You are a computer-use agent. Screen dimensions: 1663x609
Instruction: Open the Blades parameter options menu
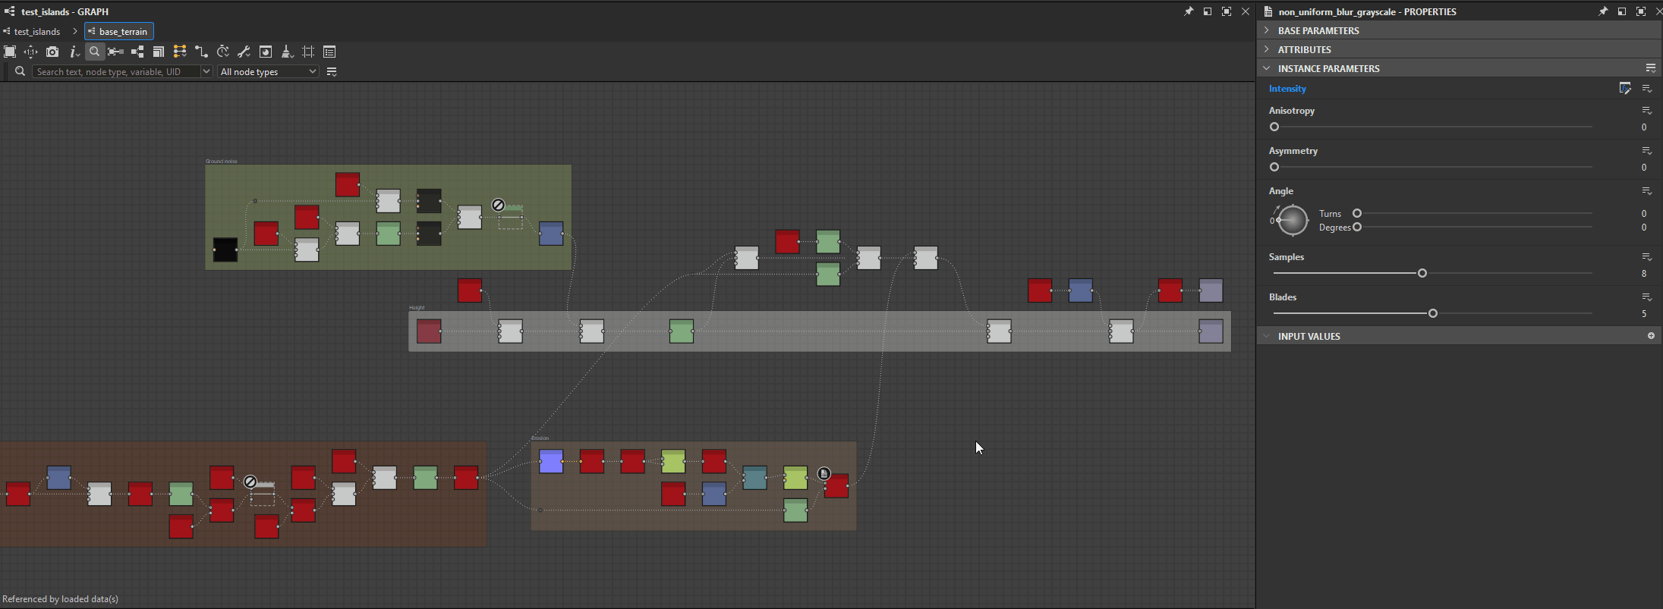point(1647,297)
